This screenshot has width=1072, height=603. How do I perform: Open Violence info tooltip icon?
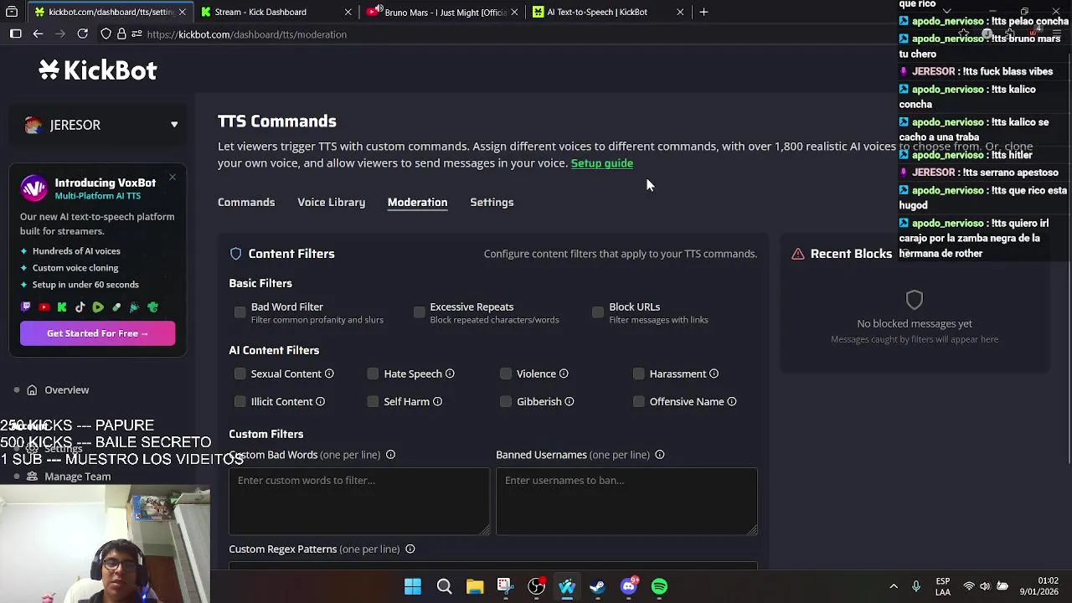tap(564, 374)
